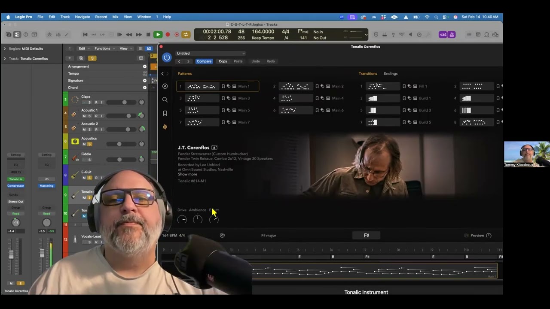Expand the Chord global track plus

(145, 88)
